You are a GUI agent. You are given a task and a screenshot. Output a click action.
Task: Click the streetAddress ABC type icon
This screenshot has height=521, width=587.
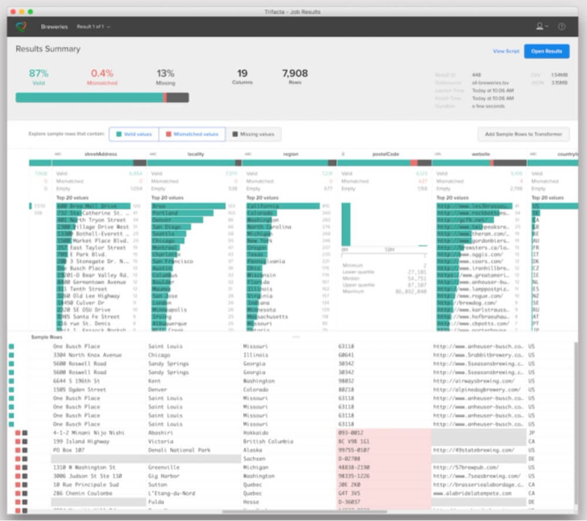(x=58, y=154)
